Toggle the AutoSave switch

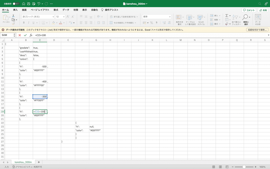point(16,4)
